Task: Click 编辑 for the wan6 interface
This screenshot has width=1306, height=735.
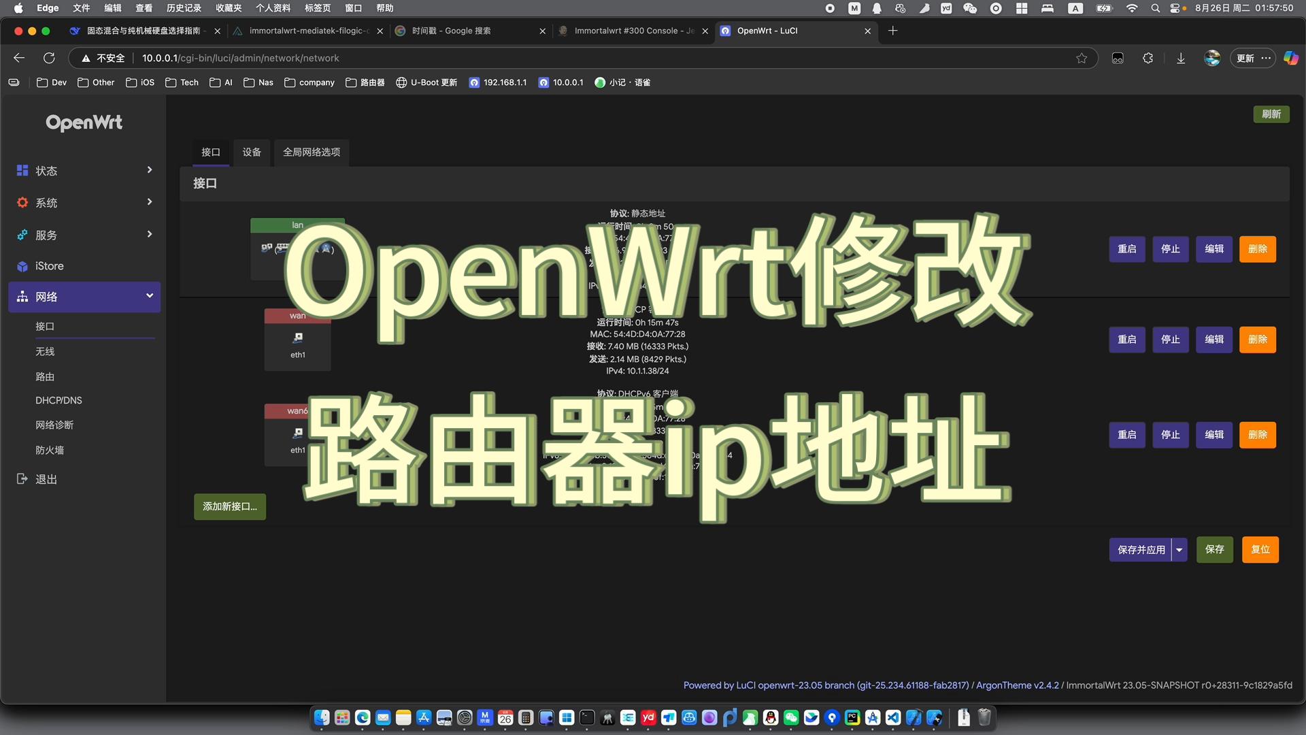Action: coord(1214,435)
